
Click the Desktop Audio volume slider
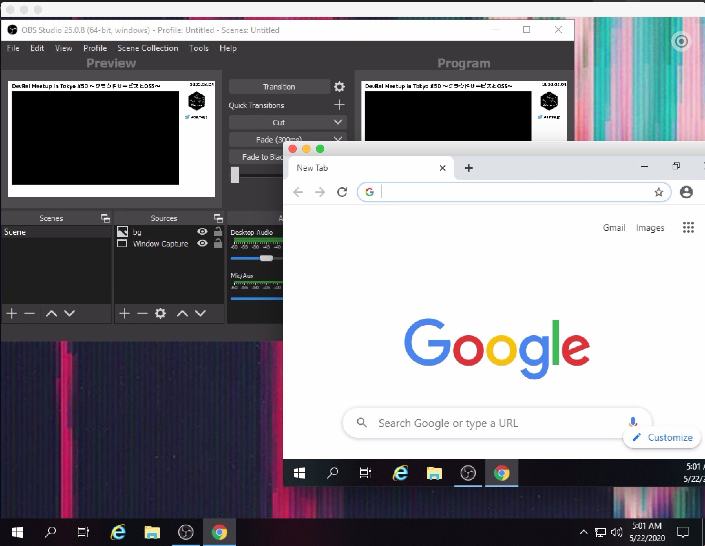[266, 258]
